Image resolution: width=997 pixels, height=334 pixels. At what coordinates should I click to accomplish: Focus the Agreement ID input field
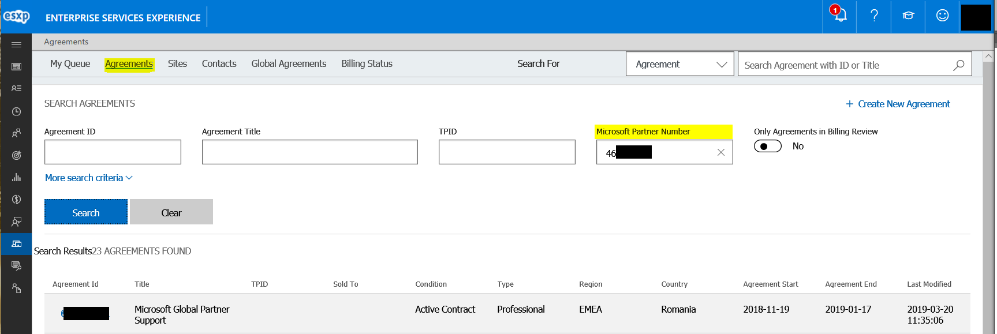[113, 152]
